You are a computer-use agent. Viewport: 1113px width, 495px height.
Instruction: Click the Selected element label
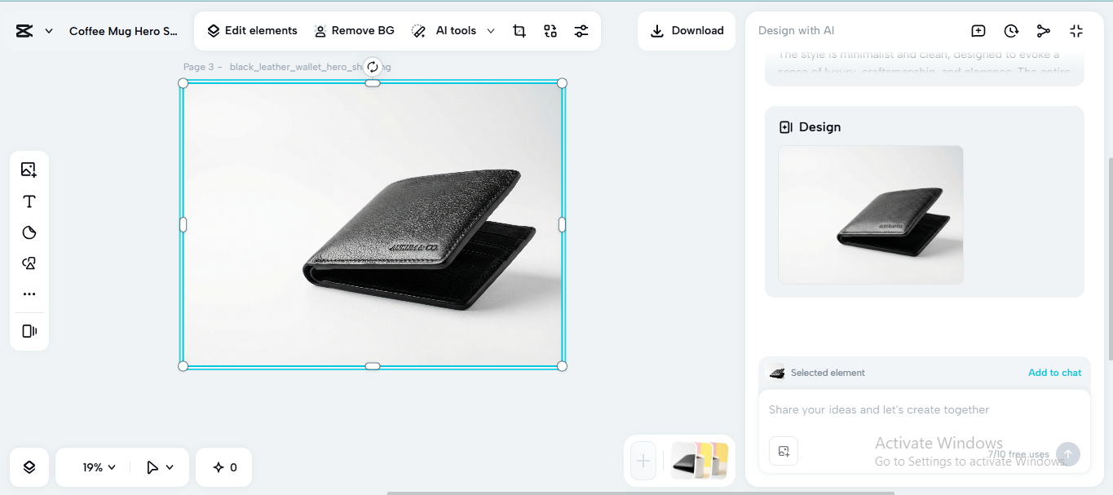[828, 373]
